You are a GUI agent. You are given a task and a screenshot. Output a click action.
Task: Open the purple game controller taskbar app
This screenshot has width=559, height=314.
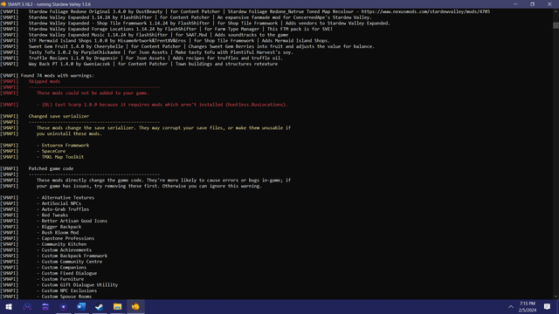tap(27, 306)
